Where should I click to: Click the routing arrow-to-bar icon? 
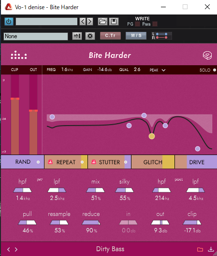(x=77, y=36)
